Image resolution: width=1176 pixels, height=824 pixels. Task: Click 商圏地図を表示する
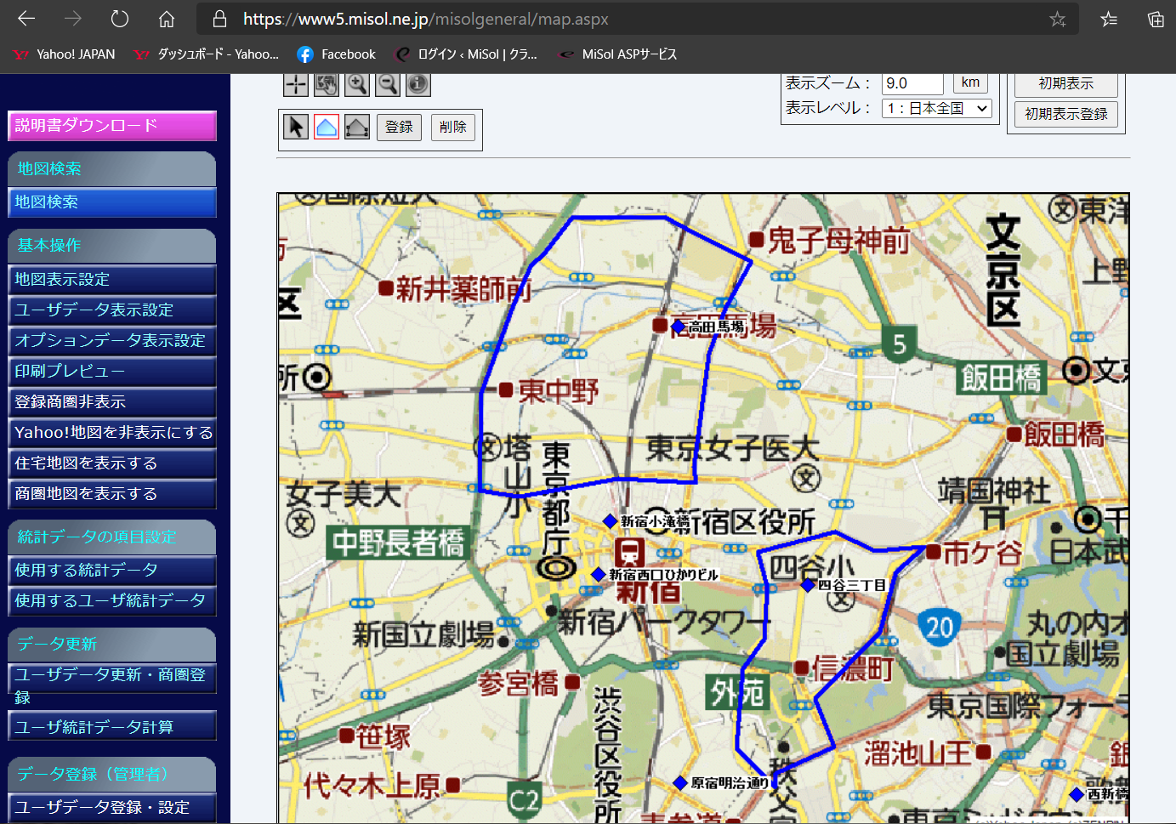pyautogui.click(x=112, y=494)
